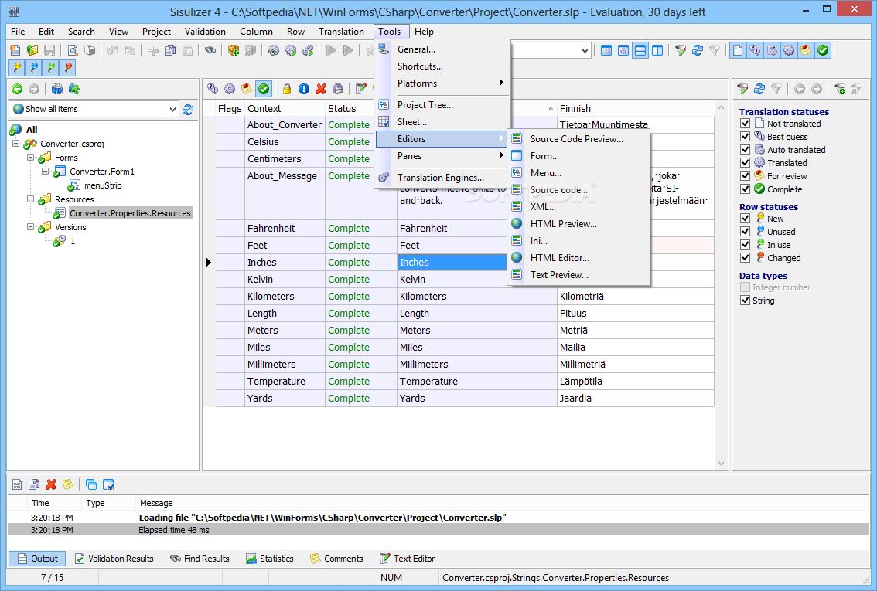Collapse the Converter.csproj tree node
Screen dimensions: 877x591
point(16,144)
